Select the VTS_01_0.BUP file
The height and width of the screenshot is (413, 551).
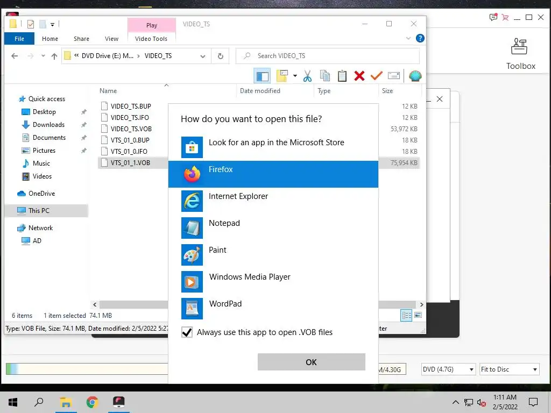tap(130, 140)
